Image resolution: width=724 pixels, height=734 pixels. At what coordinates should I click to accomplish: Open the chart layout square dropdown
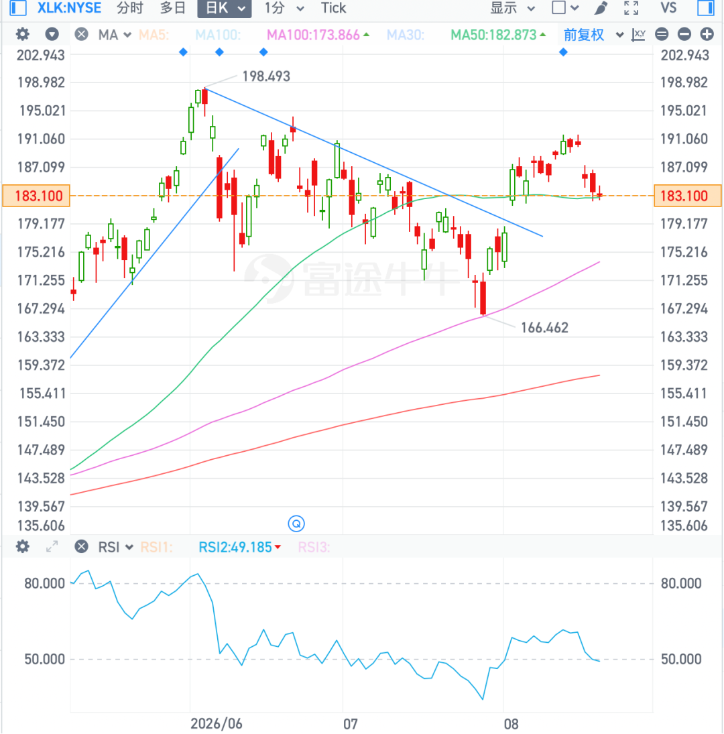pyautogui.click(x=565, y=8)
